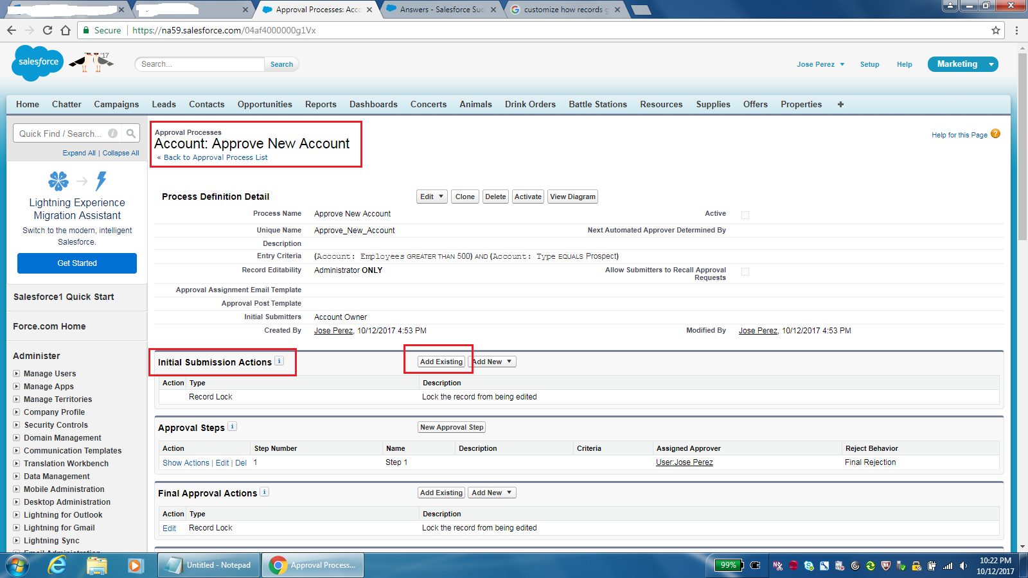
Task: Open the Initial Submission Actions info icon
Action: tap(279, 361)
